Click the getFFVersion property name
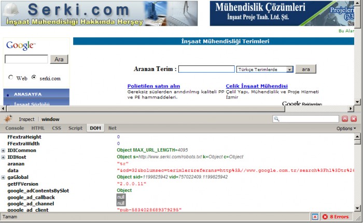The image size is (363, 223). tap(23, 184)
